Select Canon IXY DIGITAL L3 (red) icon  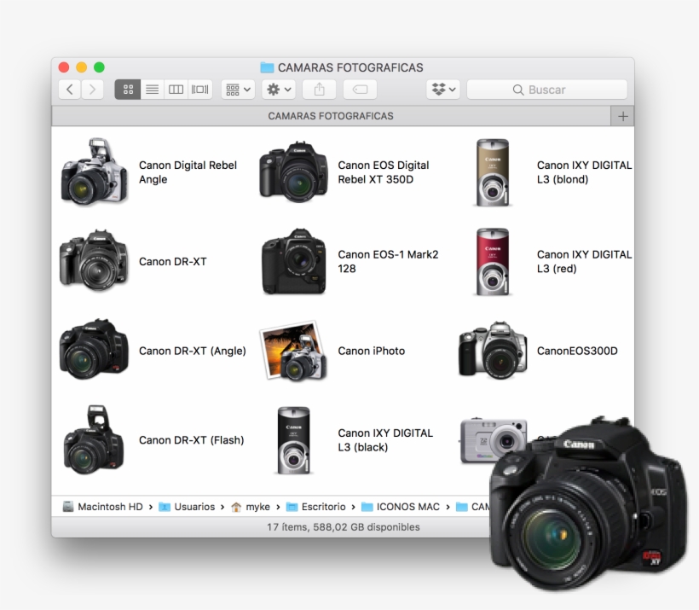click(x=493, y=262)
